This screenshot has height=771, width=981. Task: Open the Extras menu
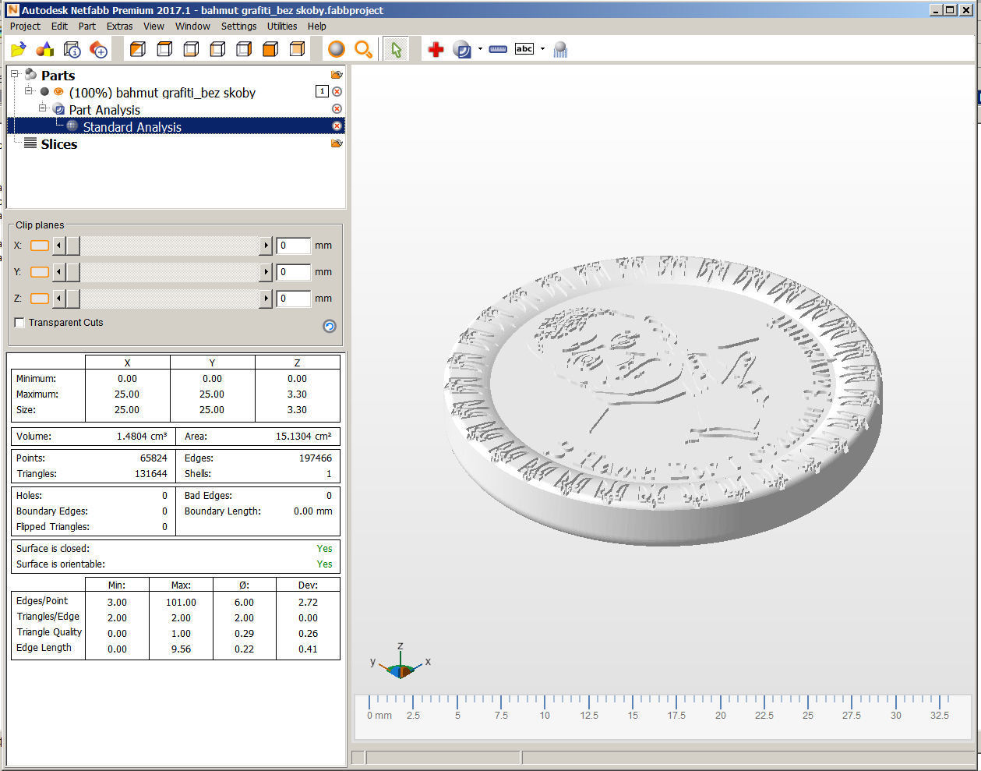point(120,26)
